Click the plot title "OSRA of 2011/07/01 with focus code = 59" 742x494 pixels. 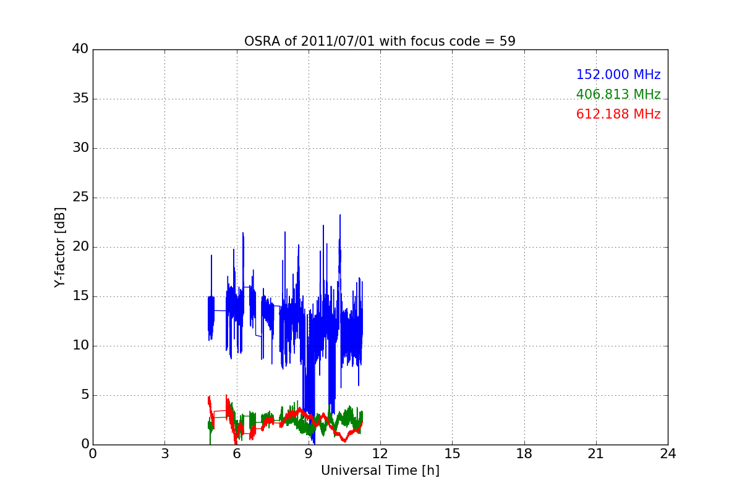click(x=380, y=41)
